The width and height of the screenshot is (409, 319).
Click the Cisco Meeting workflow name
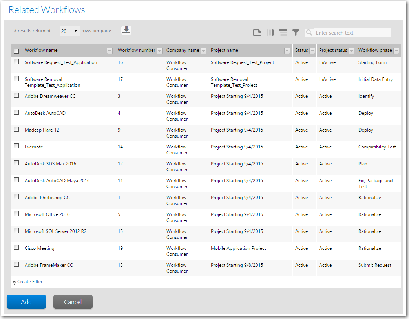pyautogui.click(x=40, y=248)
